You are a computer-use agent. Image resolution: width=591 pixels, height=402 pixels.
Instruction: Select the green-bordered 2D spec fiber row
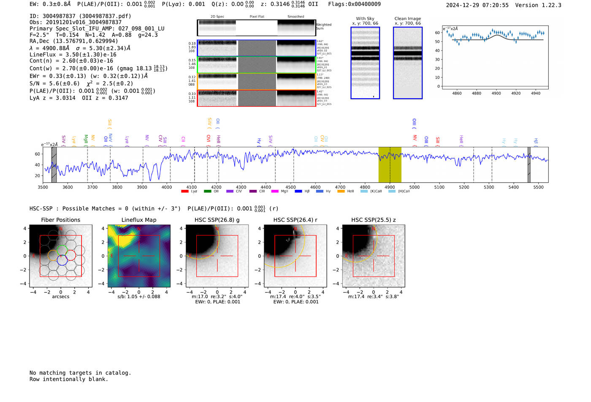(256, 65)
